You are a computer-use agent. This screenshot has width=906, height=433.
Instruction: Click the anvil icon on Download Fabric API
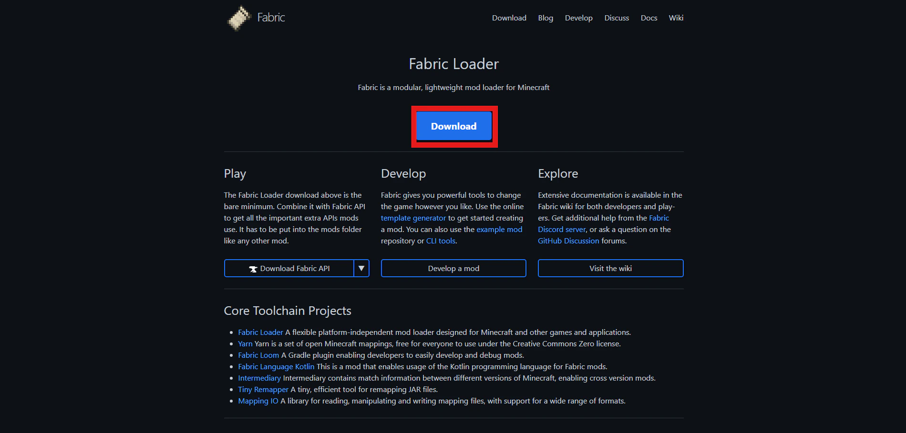[254, 268]
